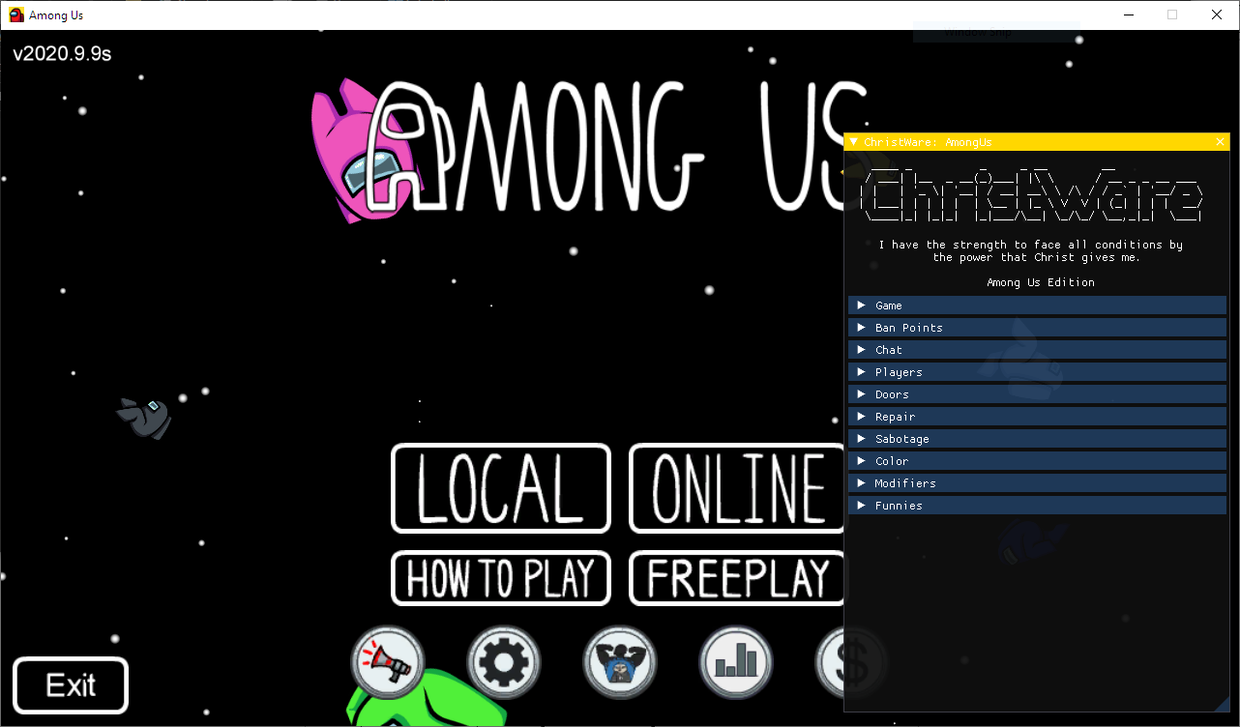This screenshot has width=1240, height=727.
Task: Open the statistics bar chart icon
Action: [x=736, y=662]
